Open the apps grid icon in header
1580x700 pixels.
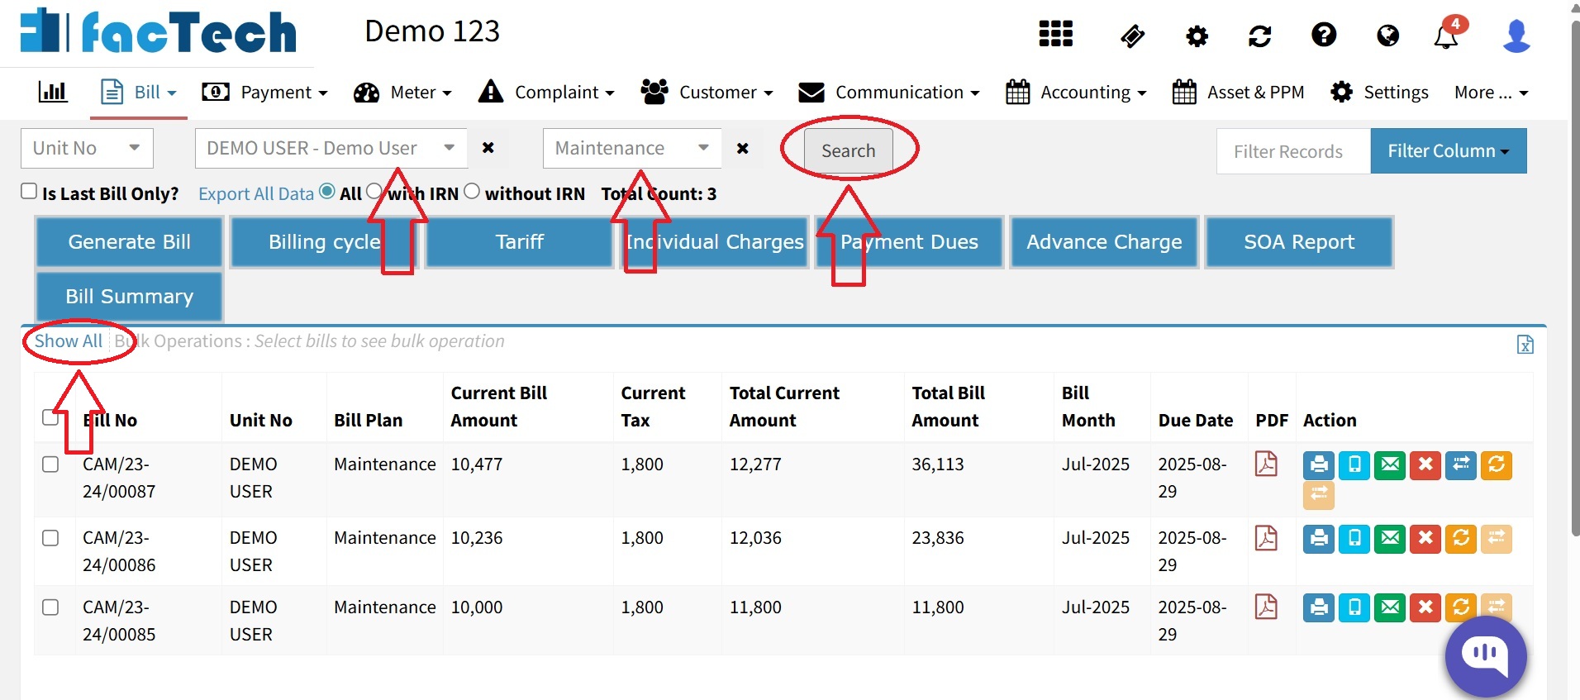tap(1055, 34)
